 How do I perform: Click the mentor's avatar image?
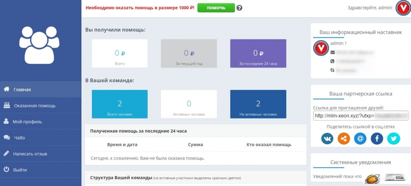[x=321, y=48]
